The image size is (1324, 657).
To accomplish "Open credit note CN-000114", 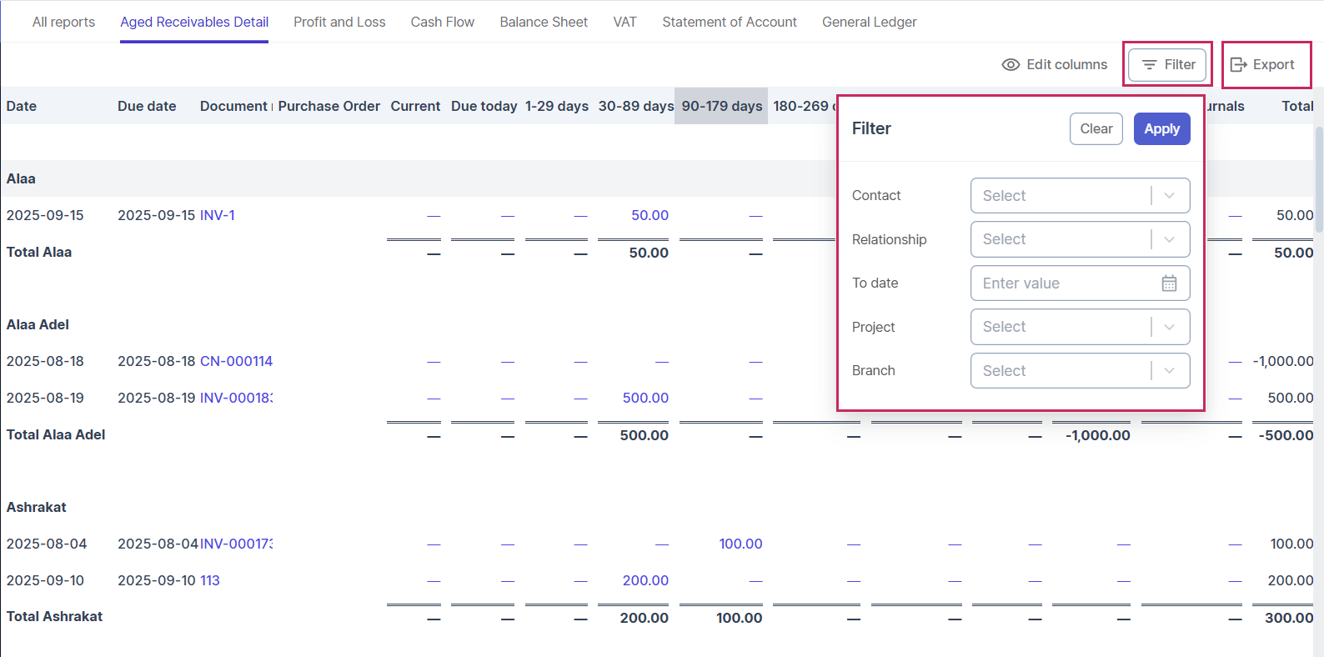I will tap(236, 361).
